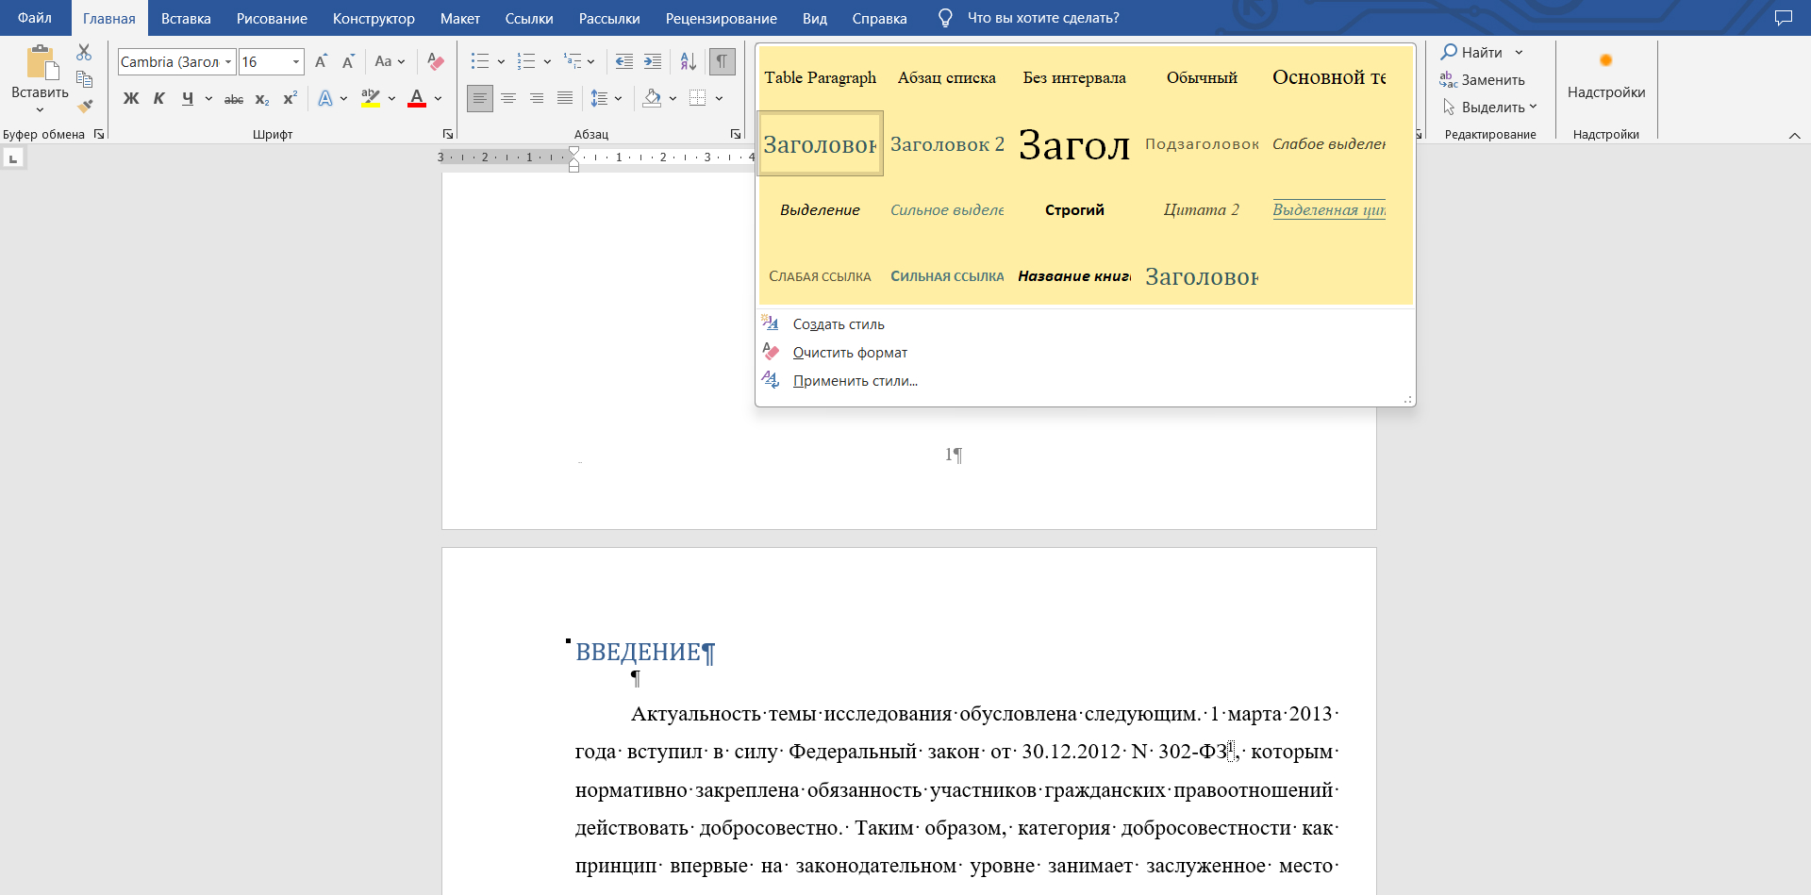
Task: Click the text effects A icon
Action: 325,99
